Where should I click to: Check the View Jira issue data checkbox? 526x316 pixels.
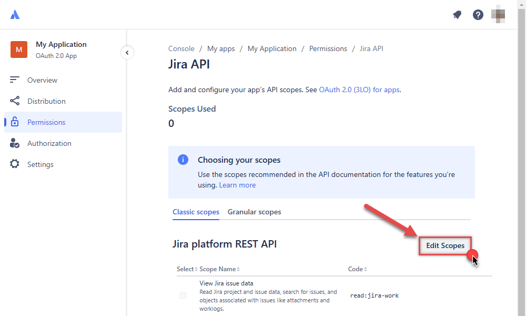183,295
